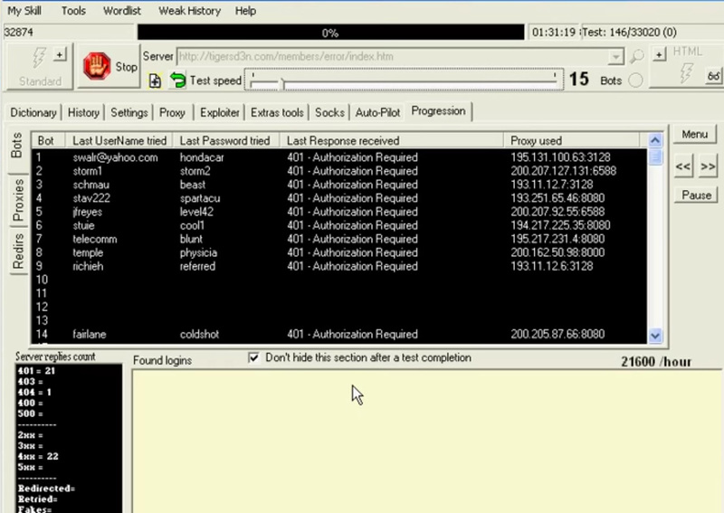724x513 pixels.
Task: Toggle the Bots radio circle near 15
Action: coord(635,81)
